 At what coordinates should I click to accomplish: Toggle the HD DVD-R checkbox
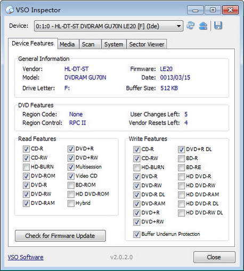(181, 176)
